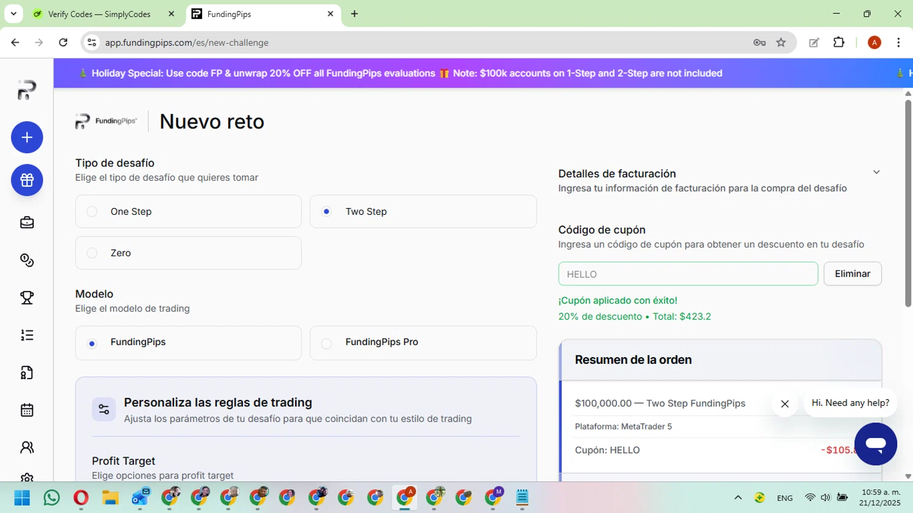Select the One Step challenge type
913x513 pixels.
188,212
